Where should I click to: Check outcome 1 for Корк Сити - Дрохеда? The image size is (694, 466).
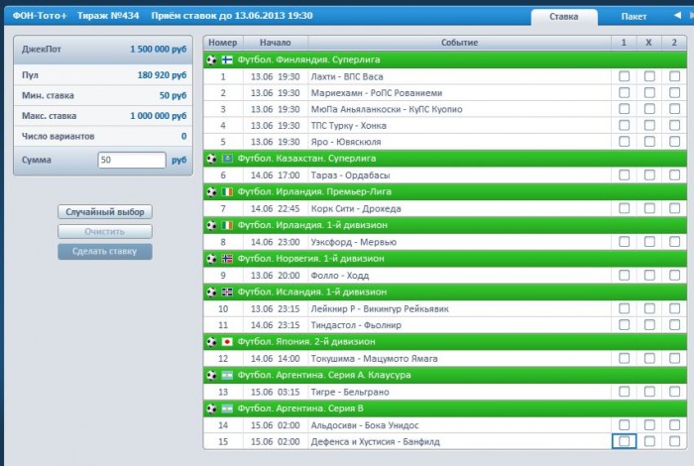[624, 208]
